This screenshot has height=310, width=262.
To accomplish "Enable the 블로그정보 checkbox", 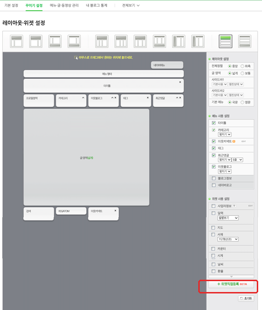I will point(214,178).
